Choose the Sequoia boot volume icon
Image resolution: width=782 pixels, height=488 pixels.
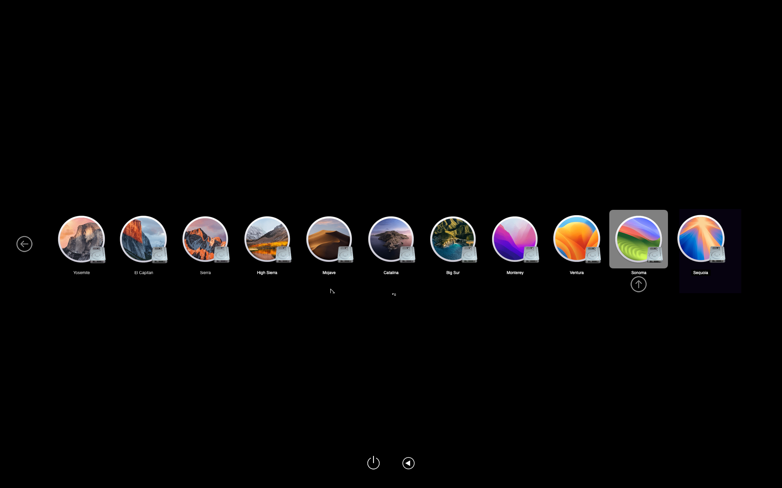(x=701, y=239)
